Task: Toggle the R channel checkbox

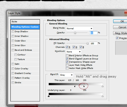Action: (x=67, y=47)
